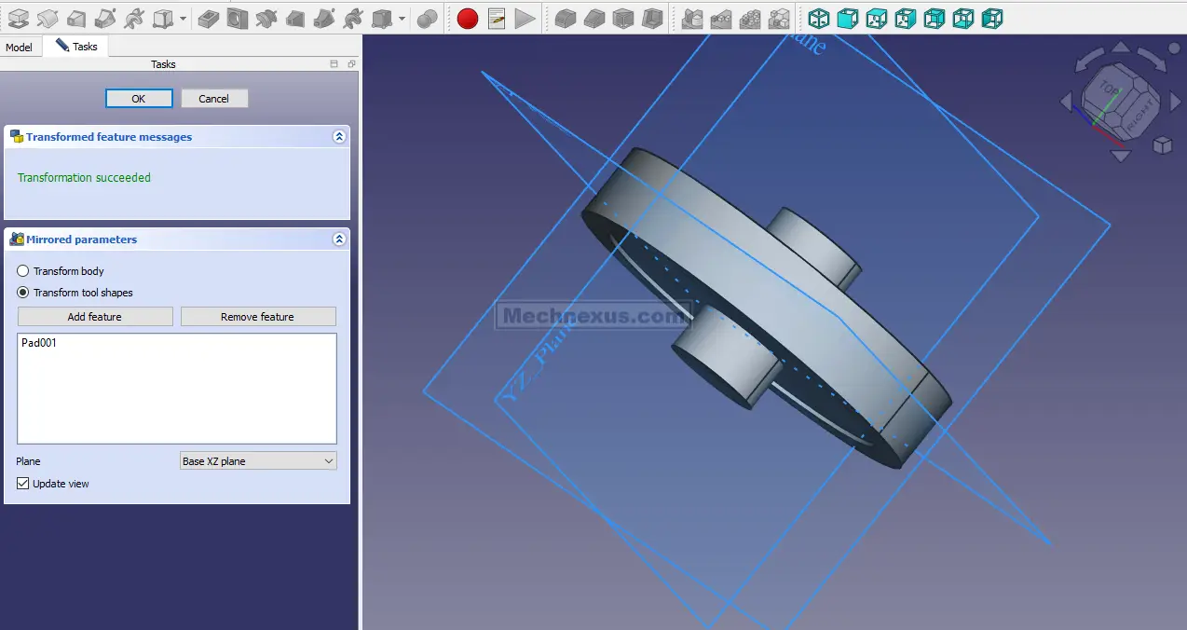Collapse the Mirrored parameters section
The height and width of the screenshot is (630, 1187).
[339, 240]
